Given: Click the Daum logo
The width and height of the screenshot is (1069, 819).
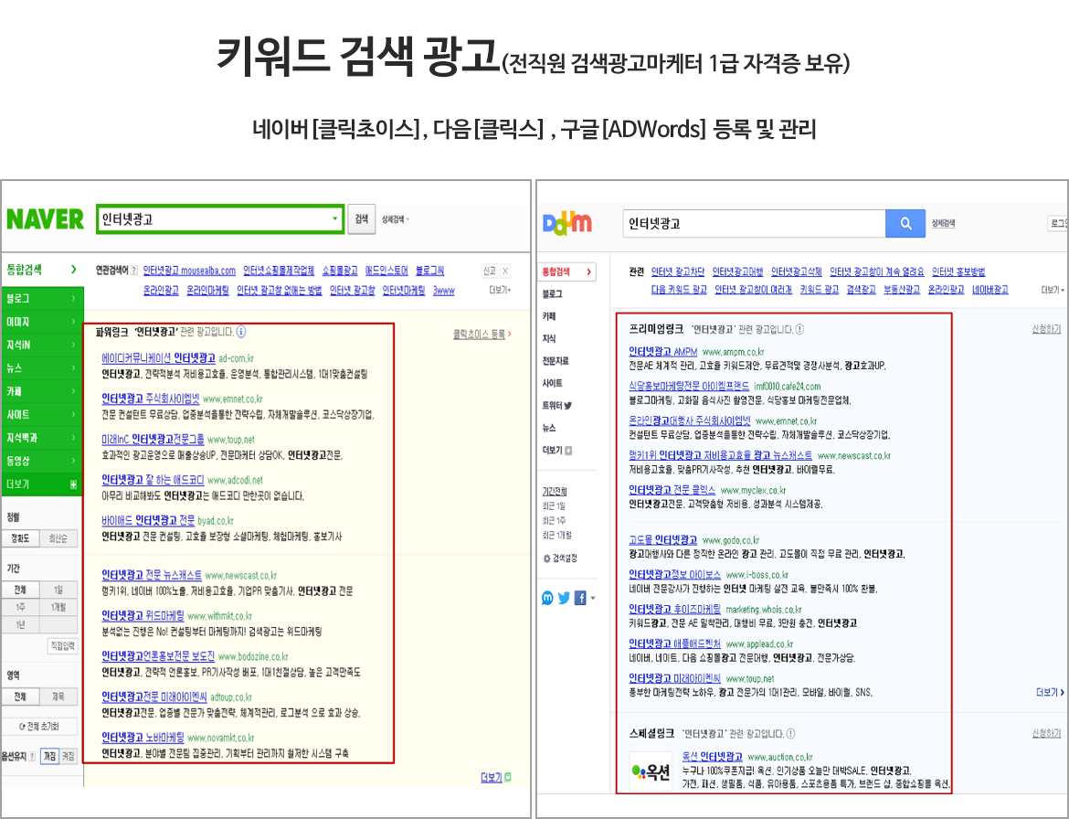Looking at the screenshot, I should point(567,224).
